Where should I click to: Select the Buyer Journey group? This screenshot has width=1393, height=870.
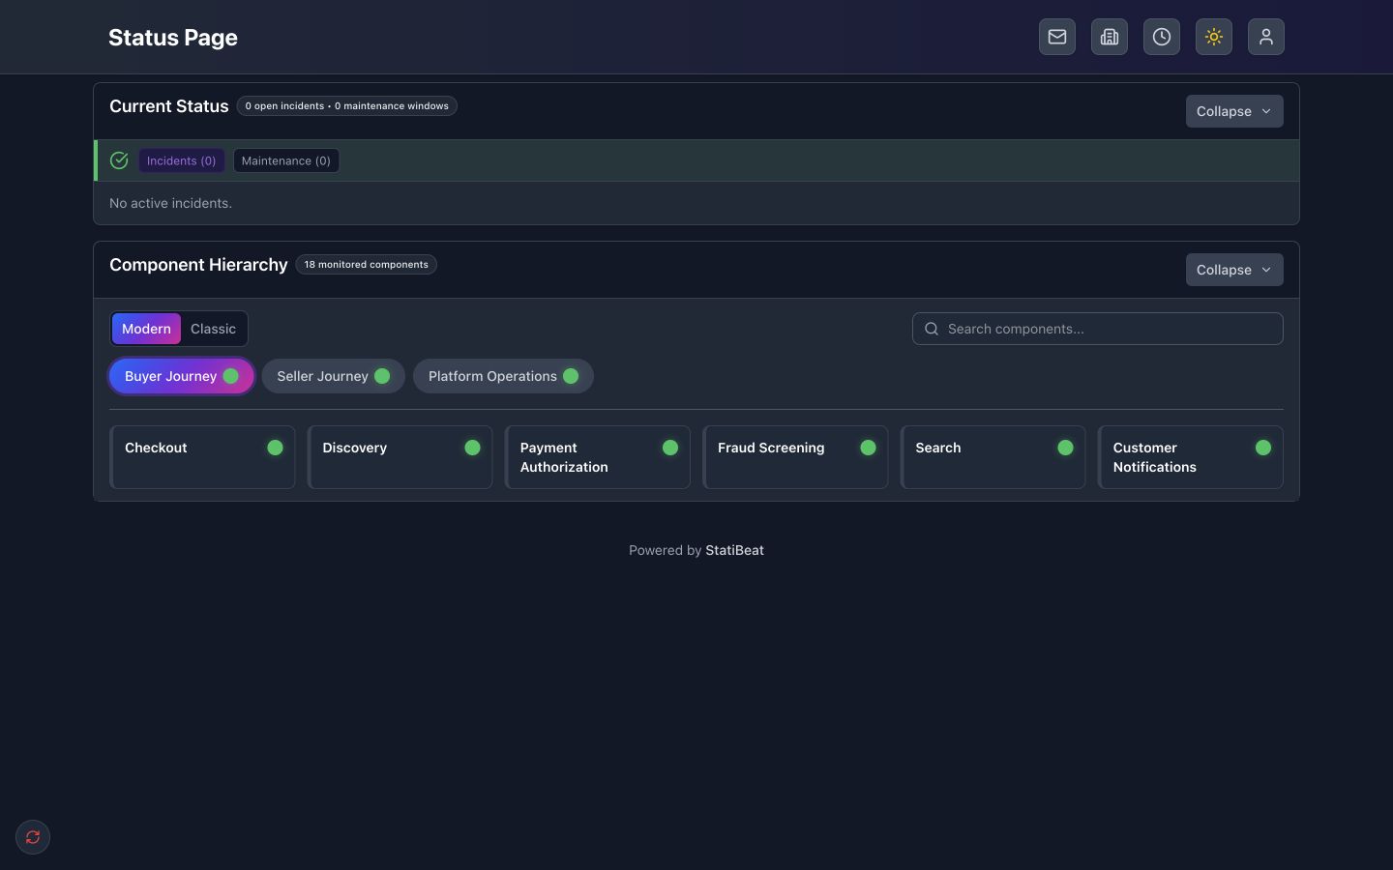[181, 376]
